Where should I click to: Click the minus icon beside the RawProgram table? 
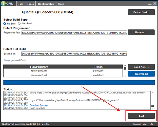(125, 65)
